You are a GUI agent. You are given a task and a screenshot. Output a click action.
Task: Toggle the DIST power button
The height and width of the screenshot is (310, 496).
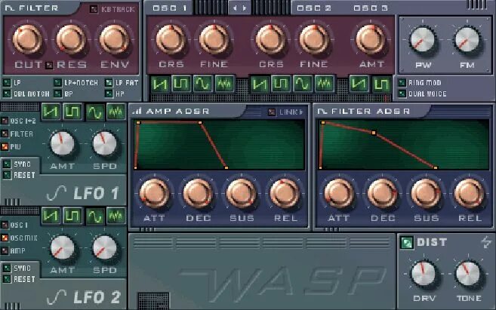point(406,243)
